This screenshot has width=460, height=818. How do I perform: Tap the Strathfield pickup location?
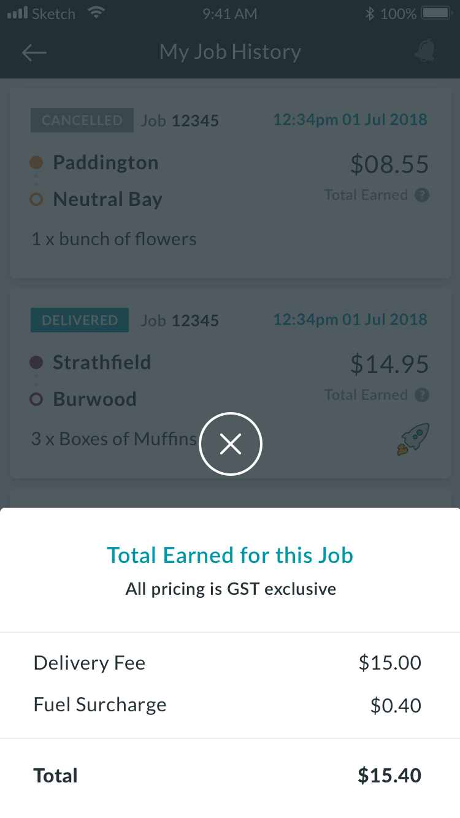tap(102, 362)
